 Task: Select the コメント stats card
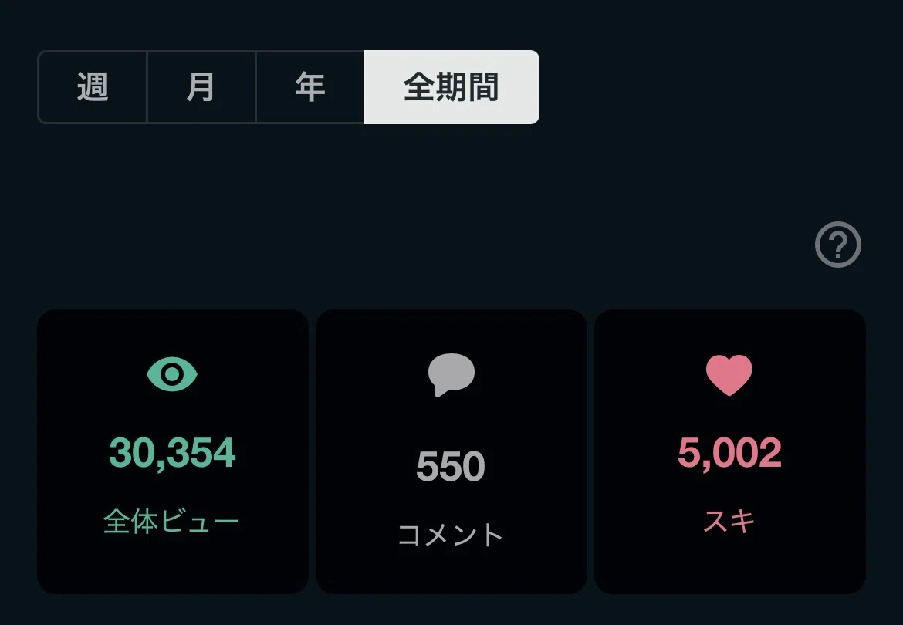pos(451,451)
